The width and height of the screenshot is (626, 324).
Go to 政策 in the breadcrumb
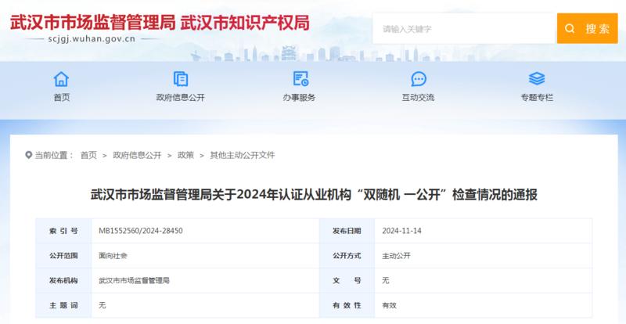tap(185, 155)
